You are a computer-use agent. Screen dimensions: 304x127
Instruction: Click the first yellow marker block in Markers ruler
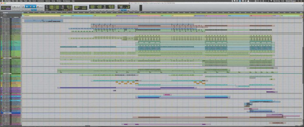[x=42, y=16]
